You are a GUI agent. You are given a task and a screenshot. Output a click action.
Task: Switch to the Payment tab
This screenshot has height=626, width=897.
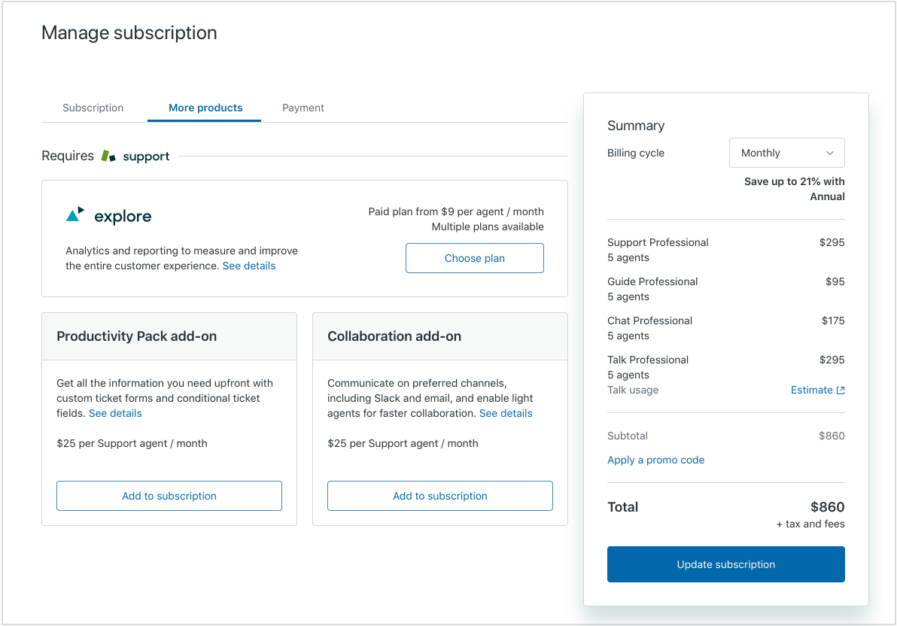point(303,108)
